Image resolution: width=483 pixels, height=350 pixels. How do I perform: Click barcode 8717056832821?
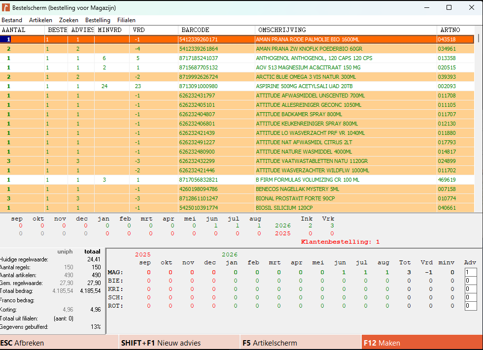198,180
